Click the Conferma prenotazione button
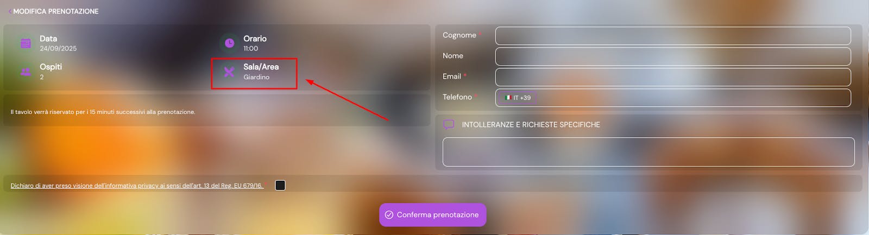This screenshot has width=869, height=235. tap(433, 215)
